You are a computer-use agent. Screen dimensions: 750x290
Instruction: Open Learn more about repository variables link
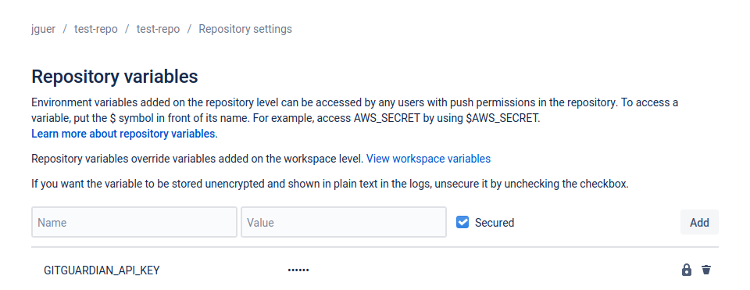[x=123, y=134]
